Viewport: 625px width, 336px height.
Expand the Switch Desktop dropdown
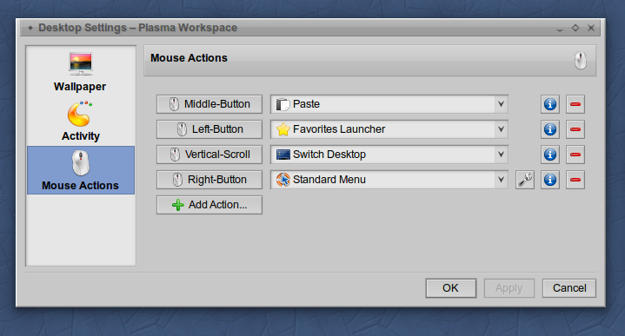tap(389, 155)
